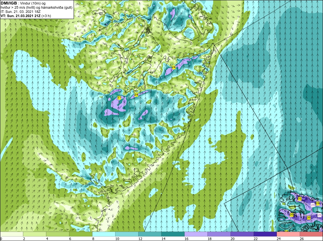The image size is (323, 241).
Task: Pick the 4–6 m/s green colour segment
Action: point(58,234)
